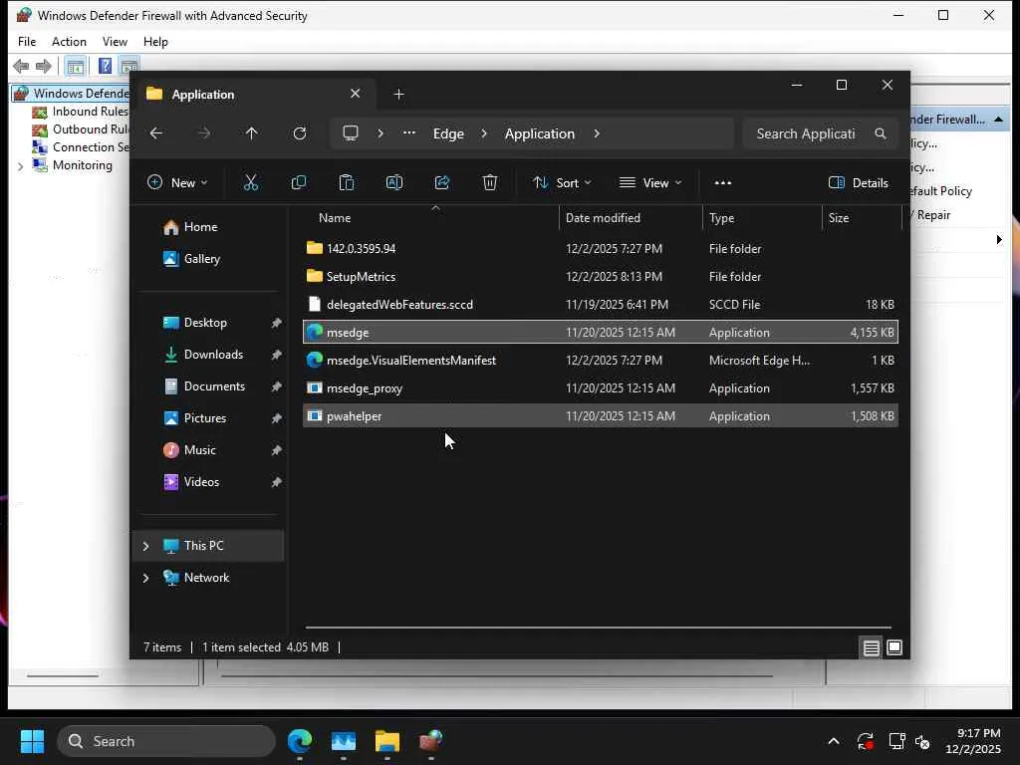Expand Monitoring node in firewall tree
Screen dimensions: 1020x765
[x=20, y=166]
